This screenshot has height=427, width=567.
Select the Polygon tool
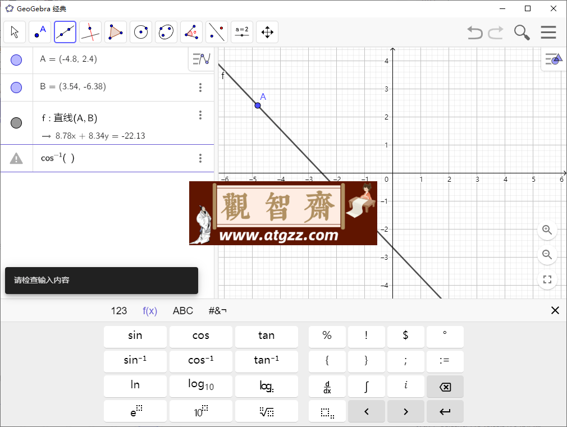(x=116, y=32)
